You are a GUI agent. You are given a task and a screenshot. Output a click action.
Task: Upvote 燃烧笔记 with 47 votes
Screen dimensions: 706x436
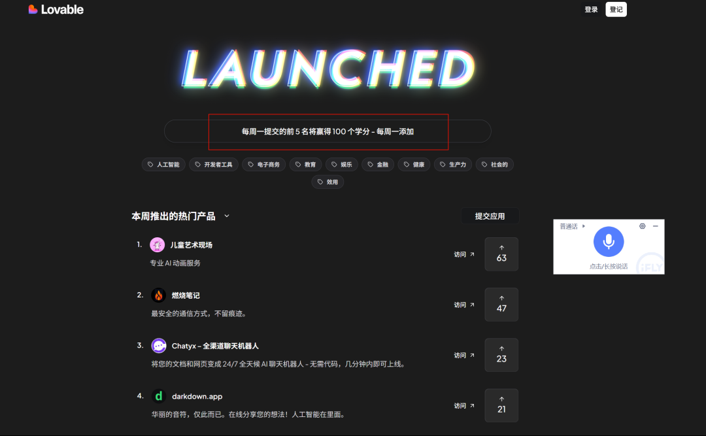pyautogui.click(x=501, y=305)
